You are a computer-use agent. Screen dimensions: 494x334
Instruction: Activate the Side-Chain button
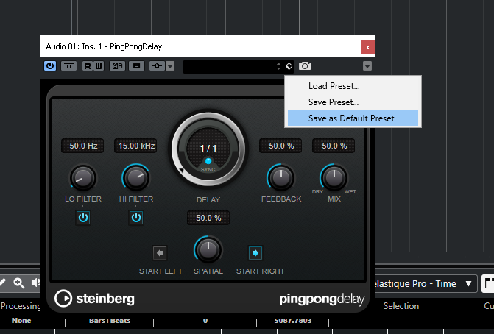point(158,65)
